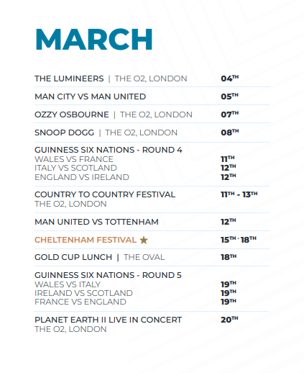304x373 pixels.
Task: Select the MARCH heading
Action: tap(94, 39)
